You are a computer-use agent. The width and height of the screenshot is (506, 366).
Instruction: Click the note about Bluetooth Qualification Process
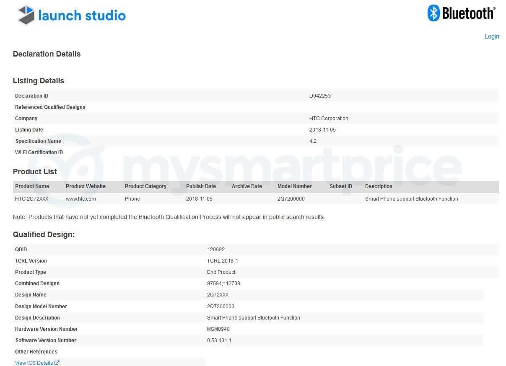[169, 217]
